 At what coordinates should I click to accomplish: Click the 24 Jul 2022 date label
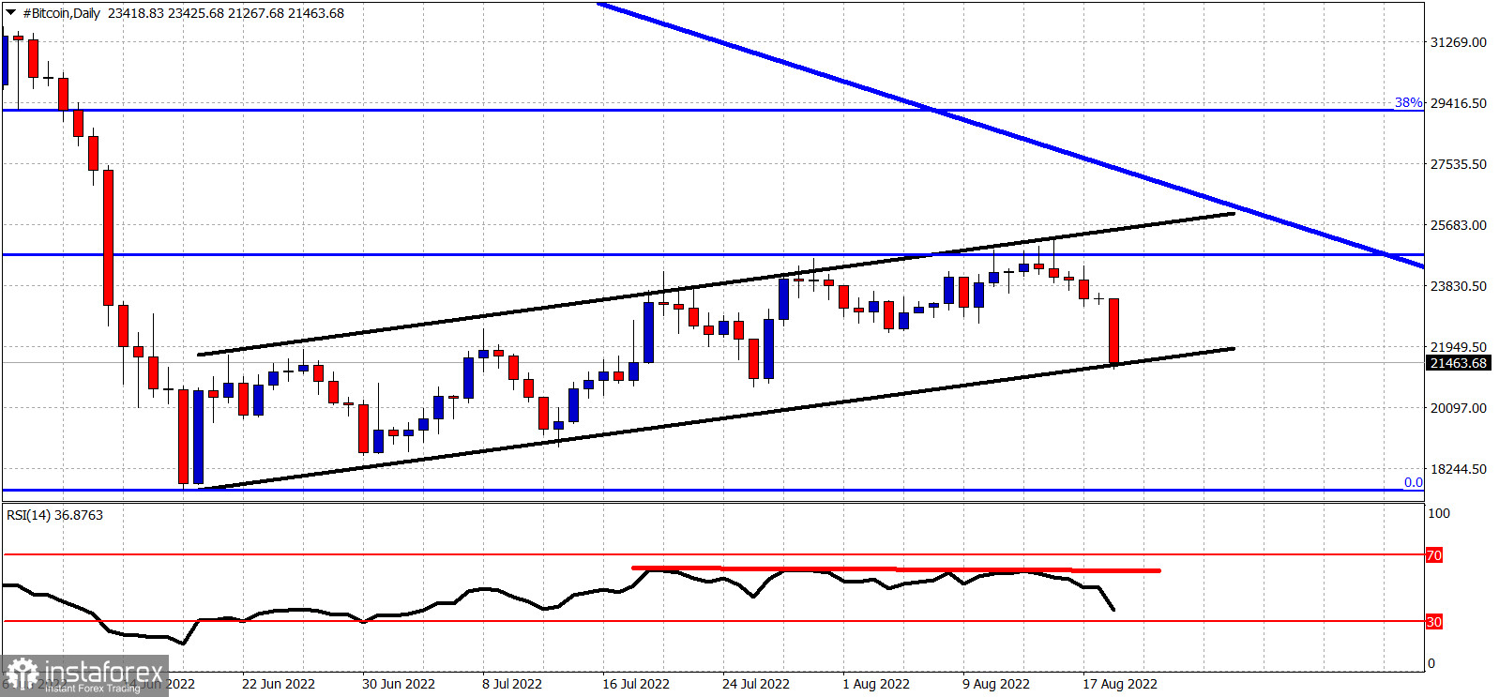[x=756, y=684]
